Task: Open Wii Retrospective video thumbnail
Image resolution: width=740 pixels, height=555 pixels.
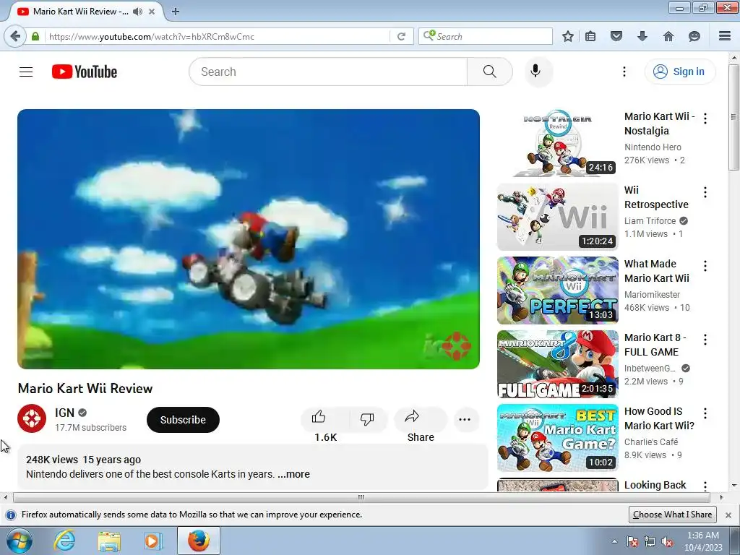Action: point(557,217)
